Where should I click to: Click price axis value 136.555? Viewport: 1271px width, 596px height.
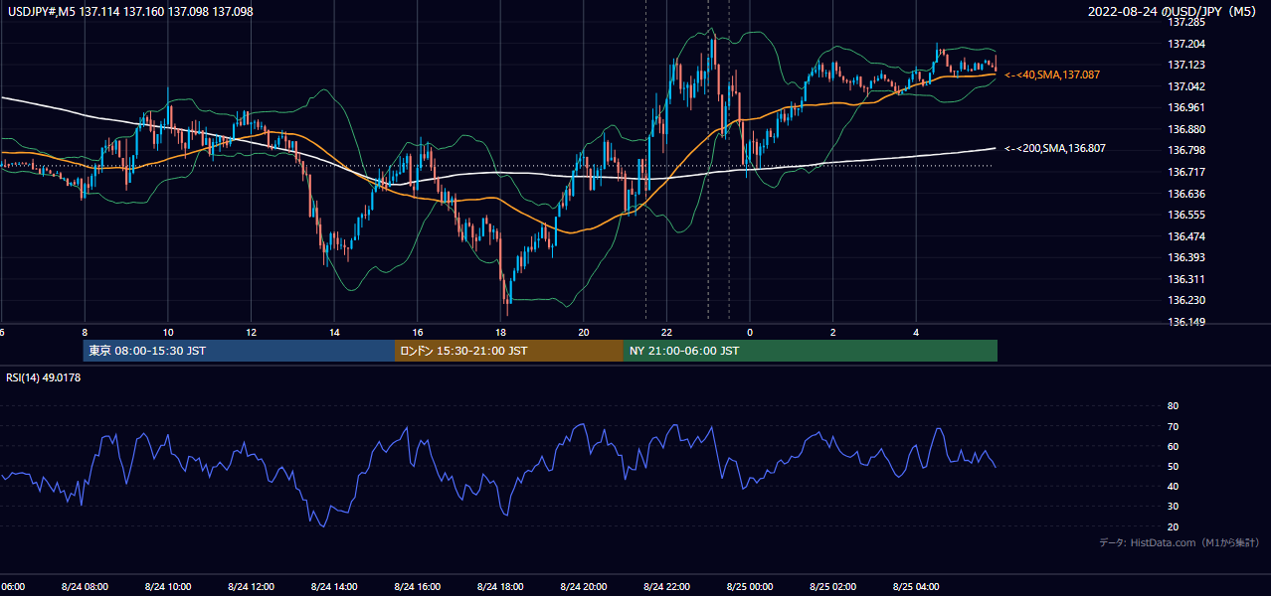(x=1187, y=215)
